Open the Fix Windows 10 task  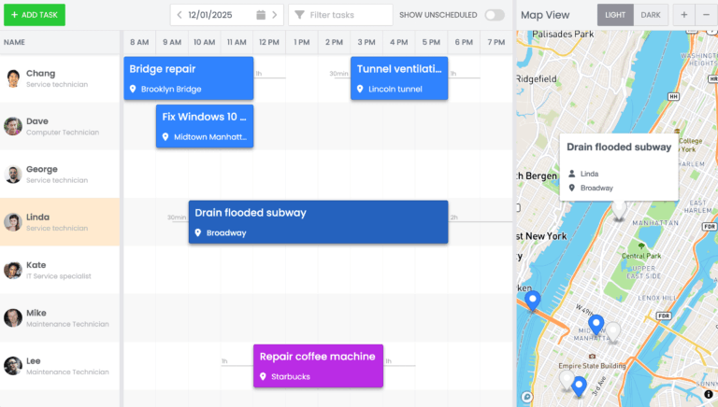tap(205, 126)
